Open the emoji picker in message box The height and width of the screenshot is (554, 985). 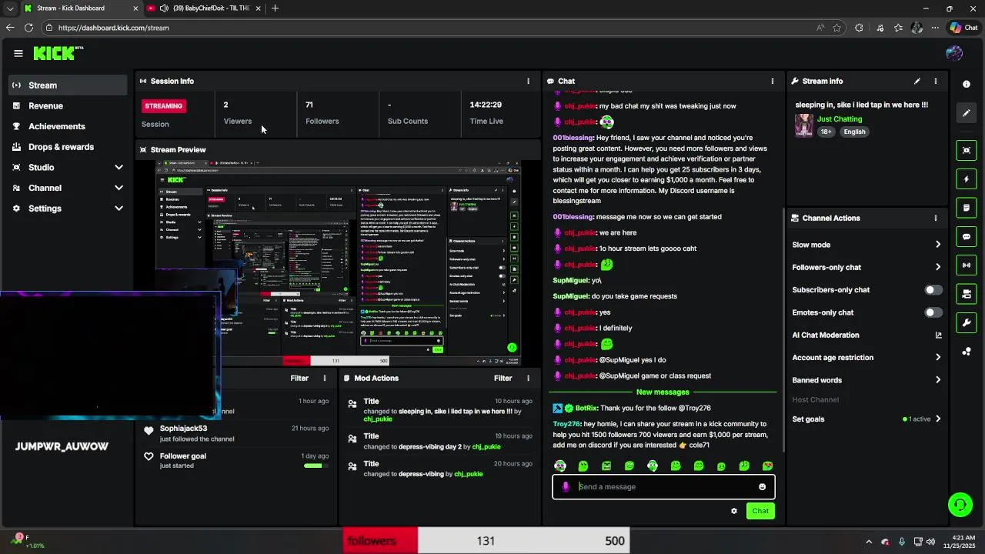[763, 486]
